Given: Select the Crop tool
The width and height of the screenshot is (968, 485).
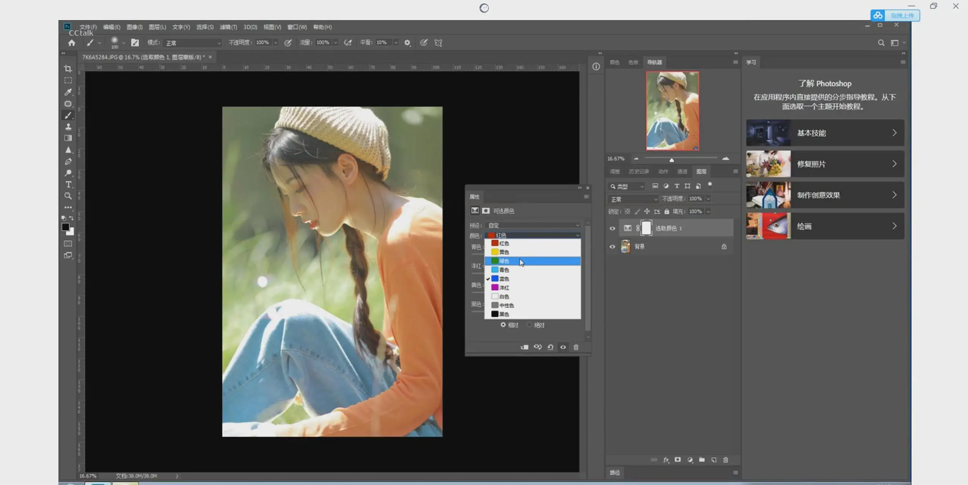Looking at the screenshot, I should [x=68, y=69].
